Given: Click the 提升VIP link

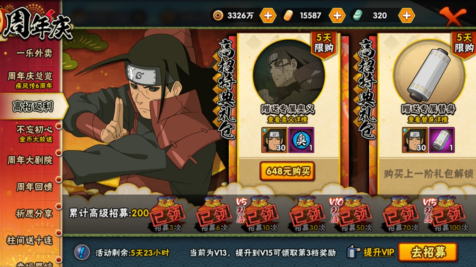Looking at the screenshot, I should point(379,252).
